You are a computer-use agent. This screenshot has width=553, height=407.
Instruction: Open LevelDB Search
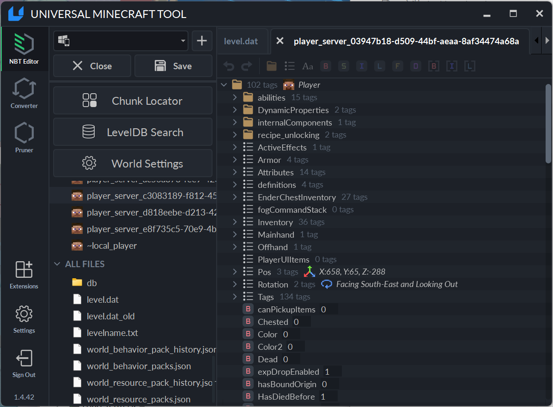click(133, 132)
